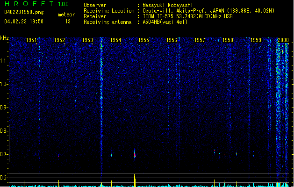Click the 1956 time marker
This screenshot has width=294, height=187.
[x=172, y=40]
